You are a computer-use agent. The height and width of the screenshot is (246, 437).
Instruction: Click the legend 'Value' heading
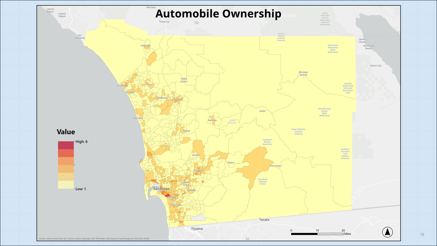click(x=66, y=132)
